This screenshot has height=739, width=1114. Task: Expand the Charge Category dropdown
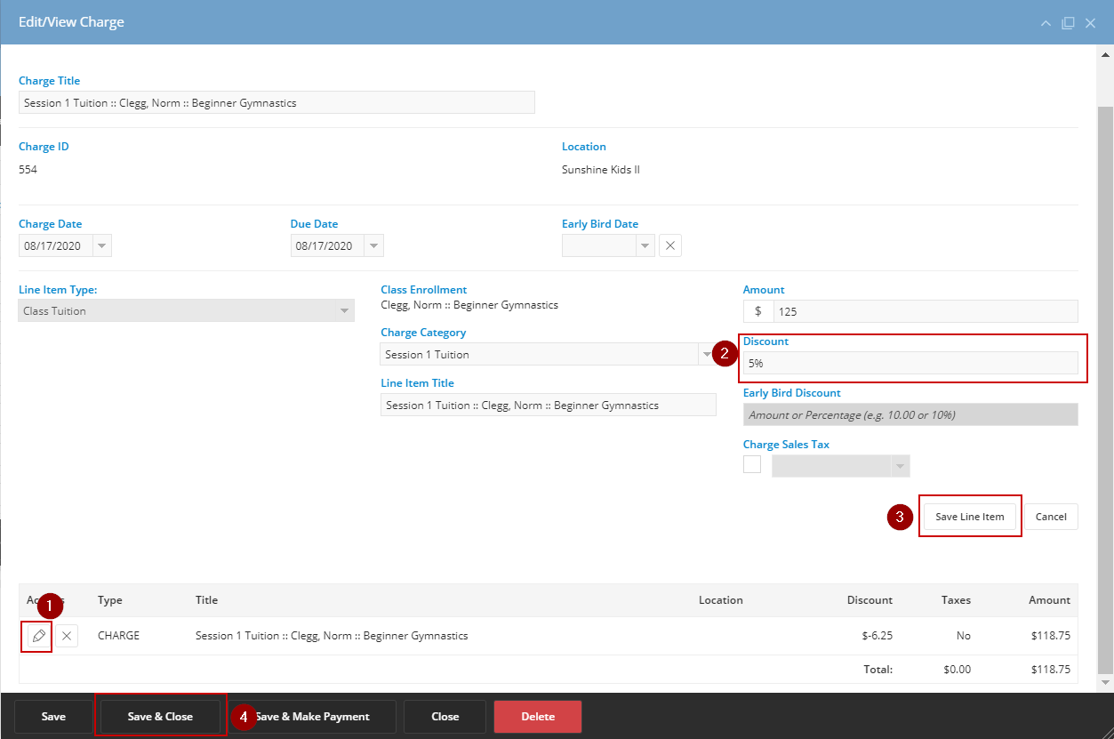pyautogui.click(x=707, y=354)
